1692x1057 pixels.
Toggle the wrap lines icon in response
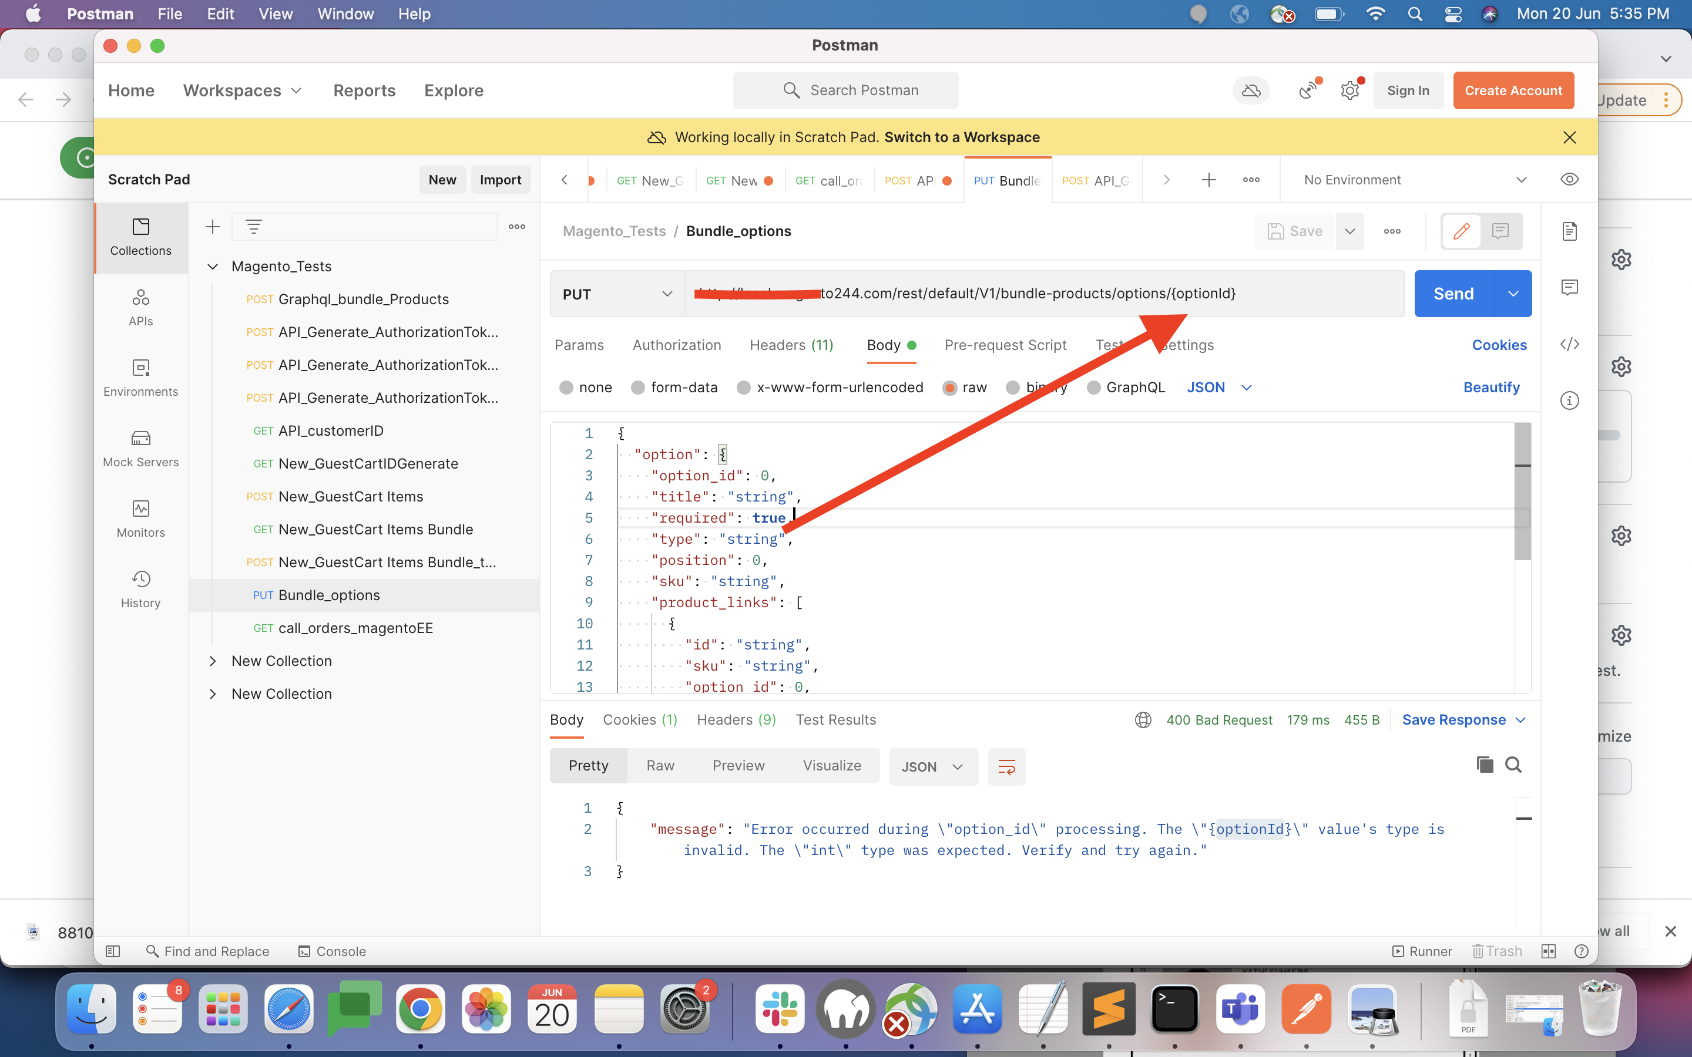1006,767
